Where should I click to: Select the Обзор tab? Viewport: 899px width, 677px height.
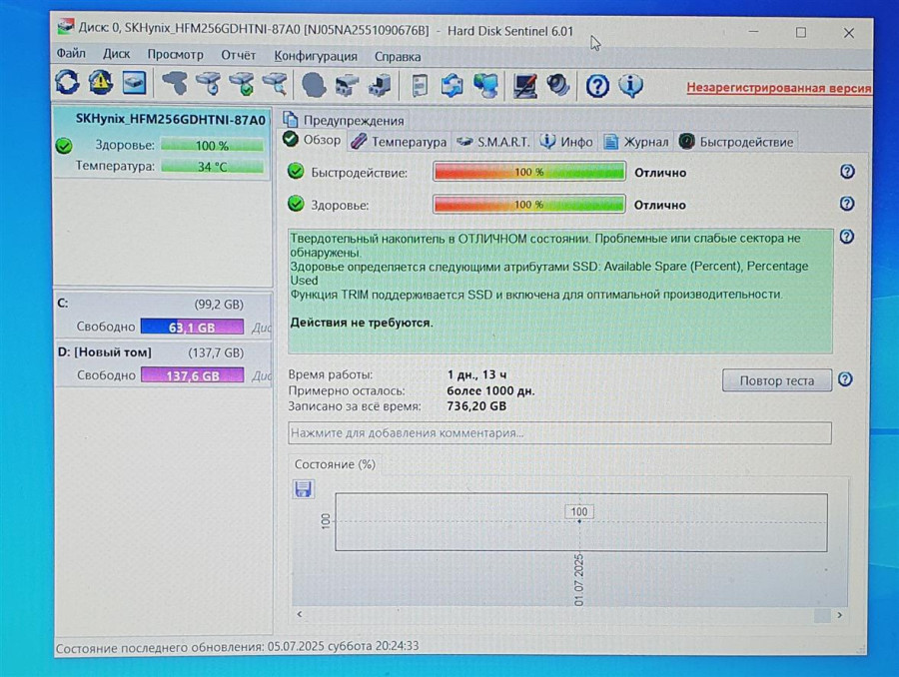click(313, 140)
